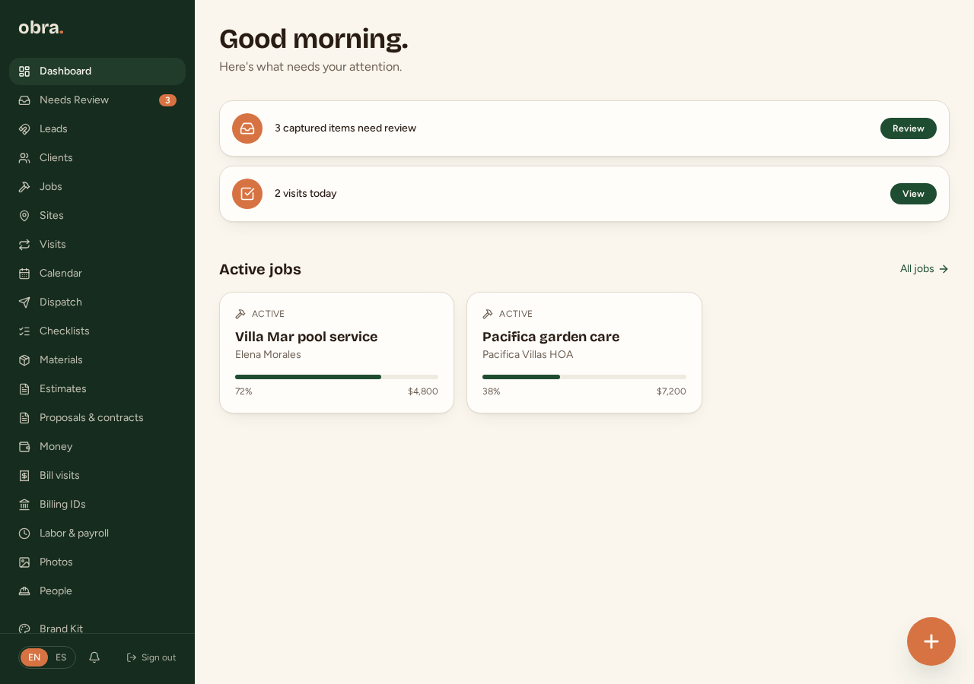Click the orange plus floating action button
Screen dimensions: 974x684
(x=931, y=641)
